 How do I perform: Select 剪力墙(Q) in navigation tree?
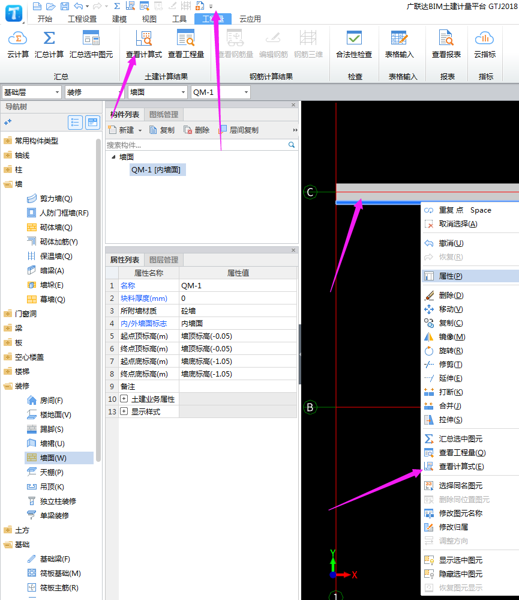[56, 199]
